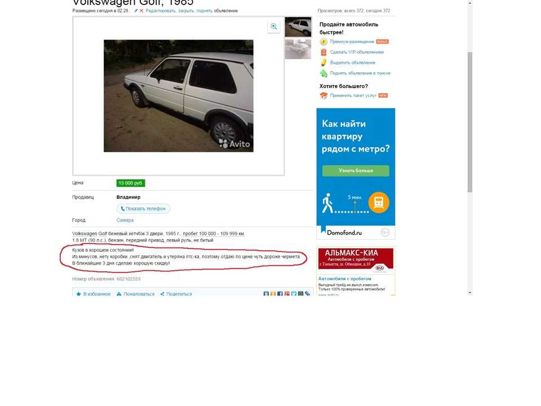Viewport: 541px width, 406px height.
Task: Click the Google Plus share icon
Action: 287,293
